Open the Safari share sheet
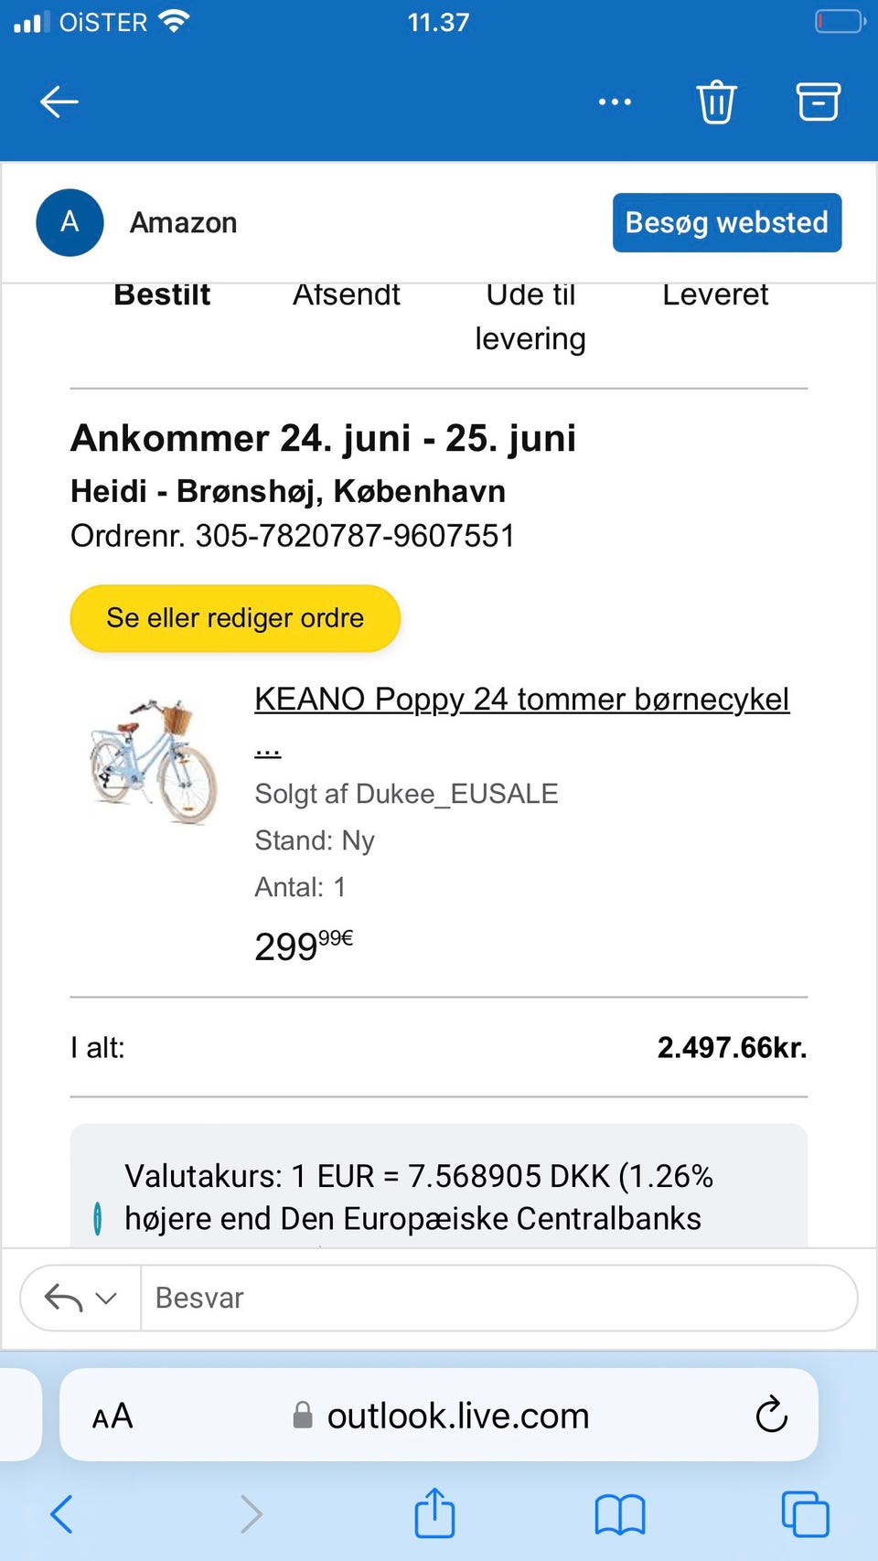Image resolution: width=878 pixels, height=1561 pixels. tap(434, 1513)
